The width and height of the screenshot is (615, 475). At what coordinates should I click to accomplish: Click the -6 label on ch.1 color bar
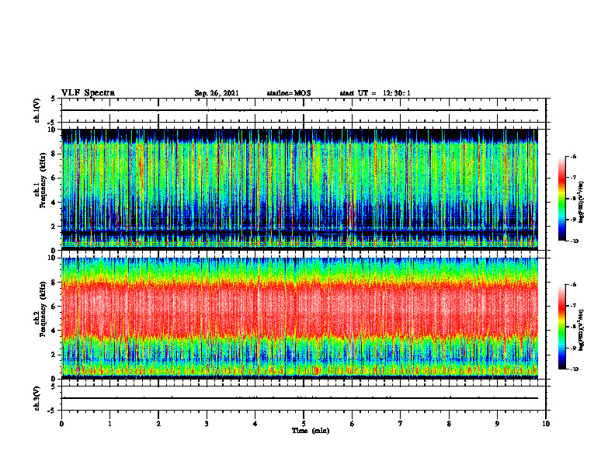pyautogui.click(x=573, y=157)
